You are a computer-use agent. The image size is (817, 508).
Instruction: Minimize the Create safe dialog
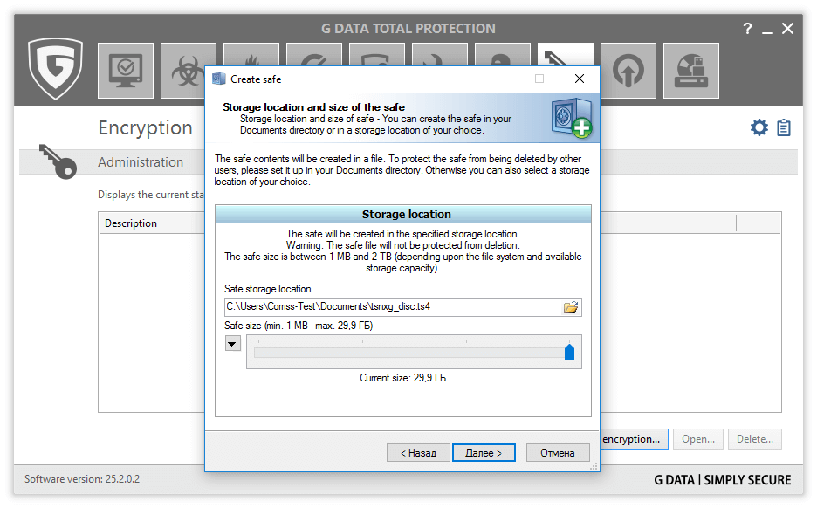[x=500, y=79]
